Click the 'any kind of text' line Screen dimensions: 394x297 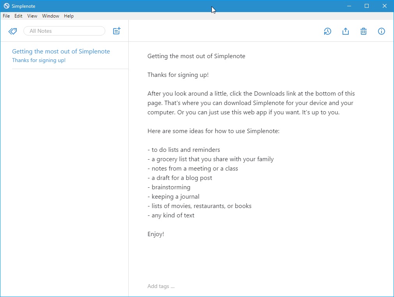[171, 215]
